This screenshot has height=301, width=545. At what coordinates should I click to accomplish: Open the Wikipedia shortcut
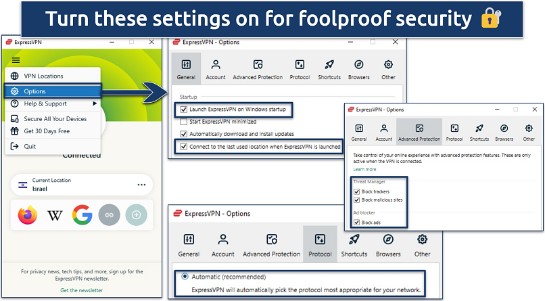coord(55,216)
